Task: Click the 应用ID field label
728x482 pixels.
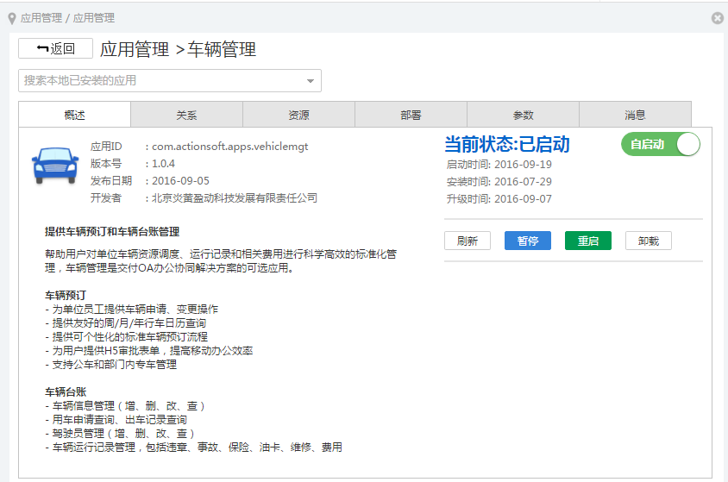Action: 106,147
